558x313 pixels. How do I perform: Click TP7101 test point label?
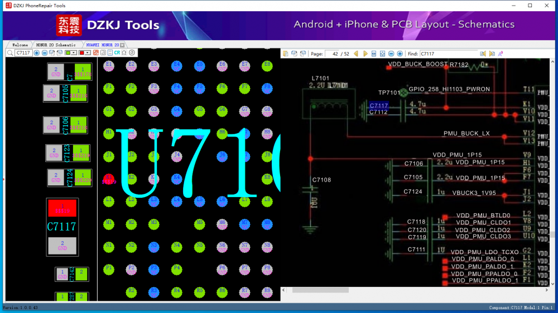(x=389, y=92)
